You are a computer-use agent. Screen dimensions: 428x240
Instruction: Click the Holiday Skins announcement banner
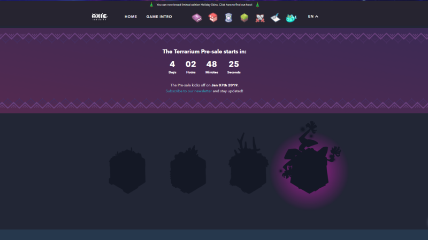pos(204,5)
